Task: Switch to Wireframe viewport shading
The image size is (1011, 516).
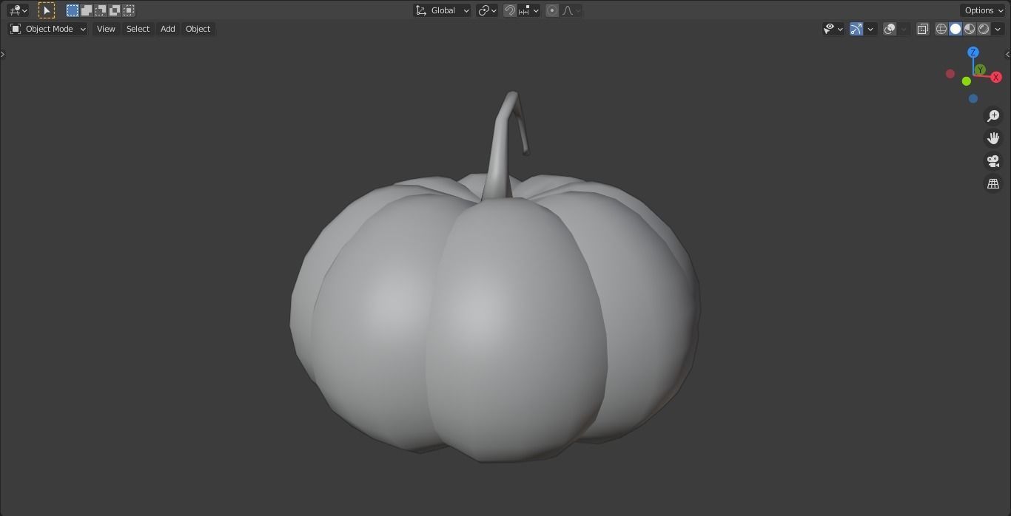Action: 941,29
